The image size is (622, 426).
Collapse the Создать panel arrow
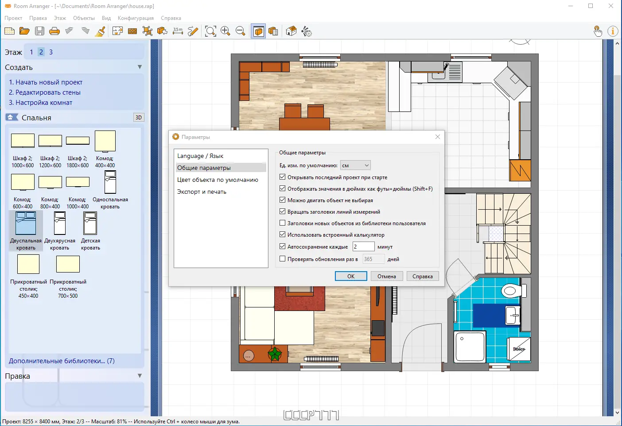tap(140, 67)
